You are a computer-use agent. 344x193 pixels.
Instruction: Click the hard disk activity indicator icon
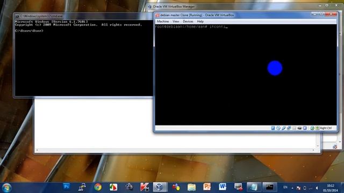click(273, 128)
